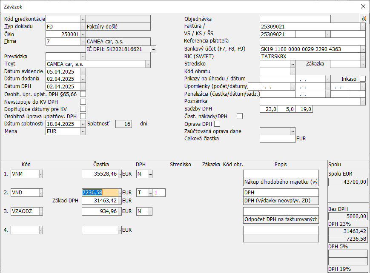Enable Nevstupuje do KV DPH checkbox
The width and height of the screenshot is (370, 273).
[x=83, y=101]
